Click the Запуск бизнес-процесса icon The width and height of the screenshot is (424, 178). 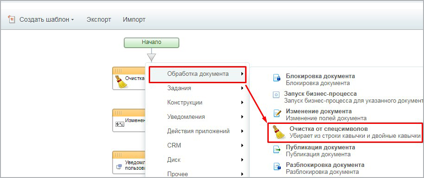click(276, 95)
